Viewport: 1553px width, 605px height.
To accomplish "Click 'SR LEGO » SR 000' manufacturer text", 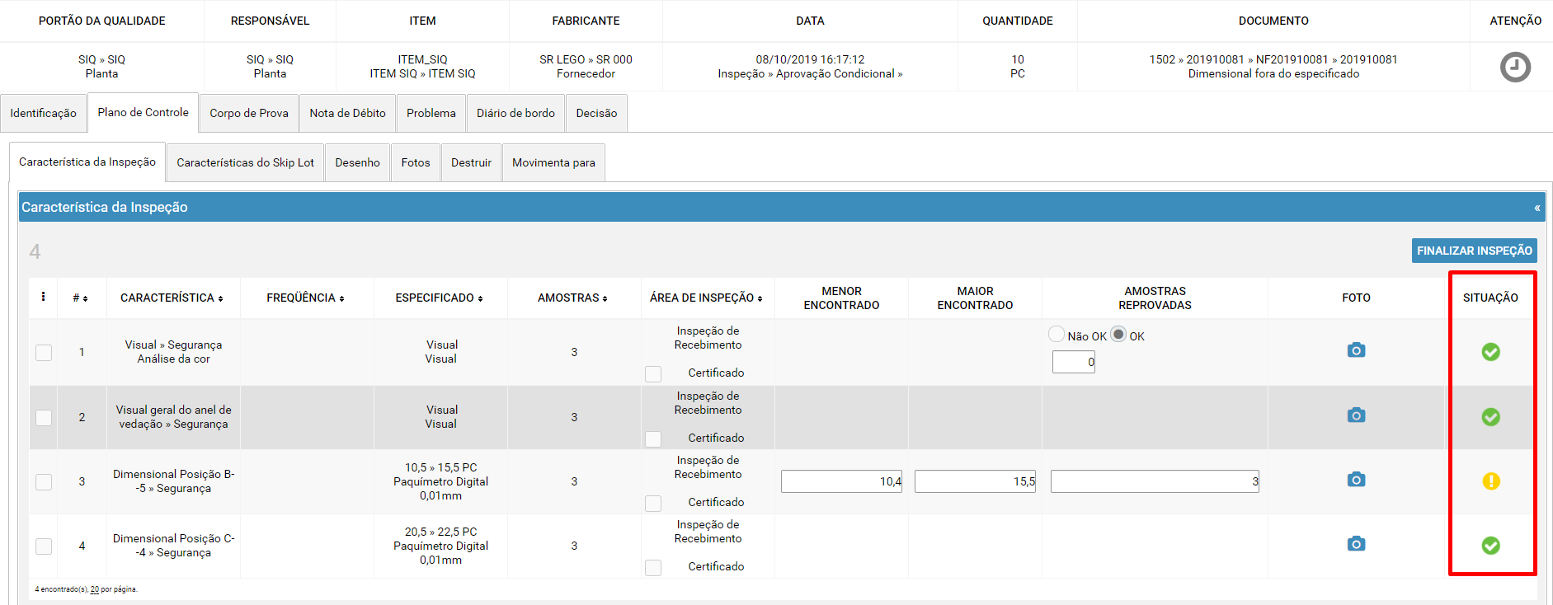I will click(586, 59).
